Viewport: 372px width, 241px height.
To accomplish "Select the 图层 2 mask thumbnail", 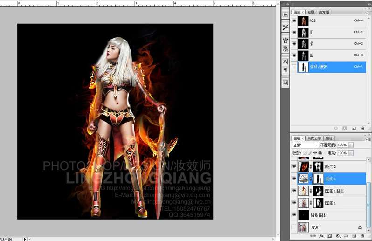I will 318,166.
